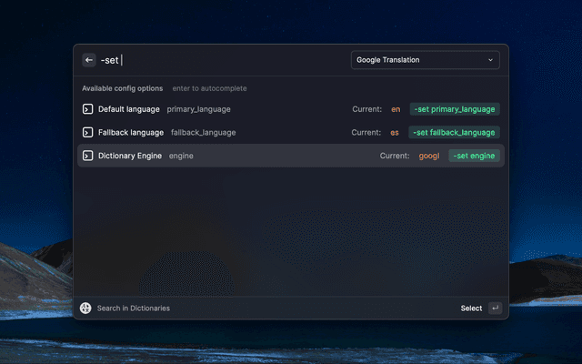Click the terminal icon beside Default language
Viewport: 582px width, 364px height.
[x=88, y=109]
